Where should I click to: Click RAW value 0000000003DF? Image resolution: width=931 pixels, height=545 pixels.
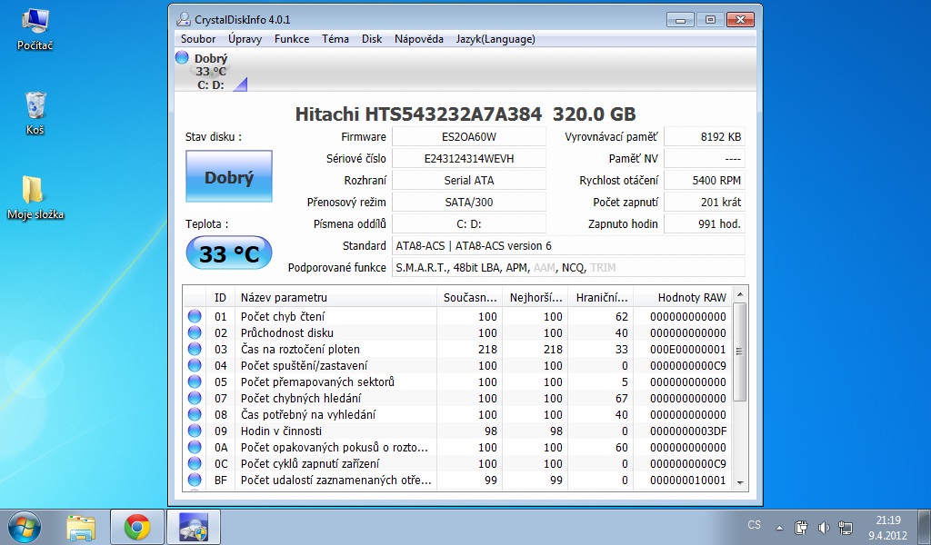[x=688, y=431]
